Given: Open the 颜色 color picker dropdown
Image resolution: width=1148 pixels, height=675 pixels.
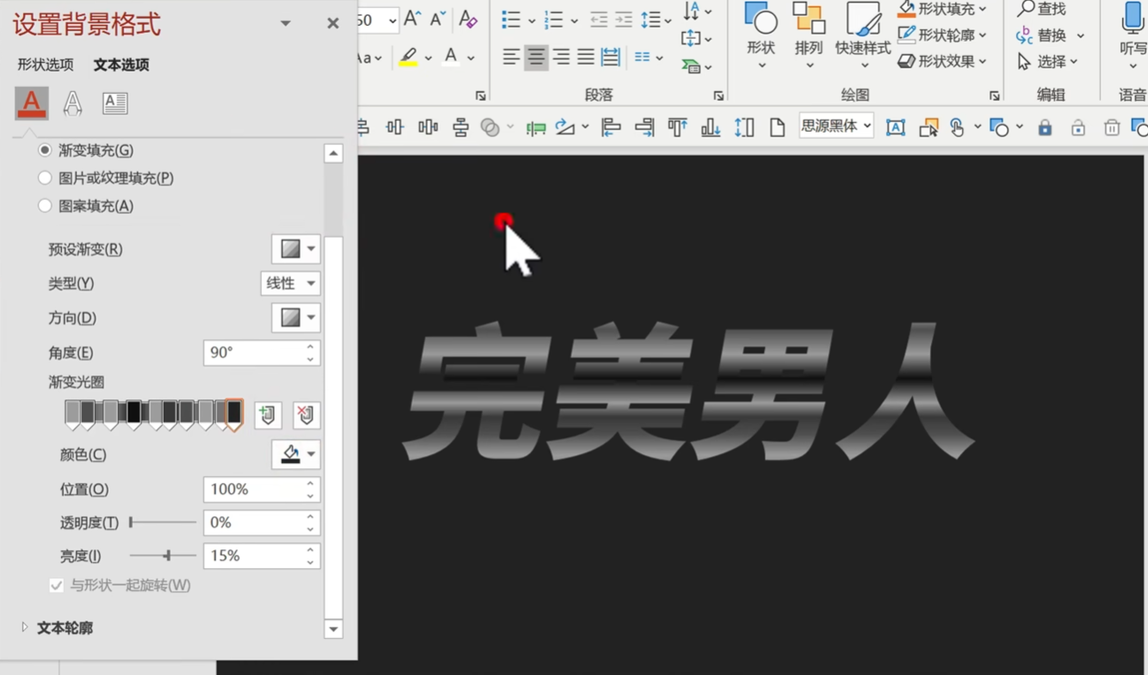Looking at the screenshot, I should pos(296,455).
